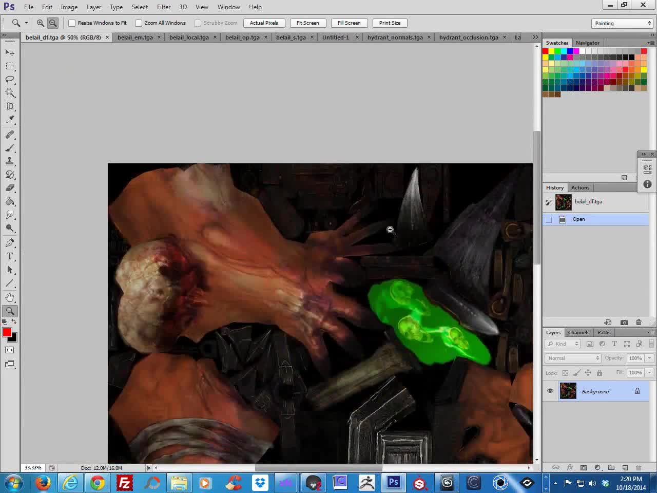Hide the Background layer visibility
The width and height of the screenshot is (657, 493).
click(550, 391)
